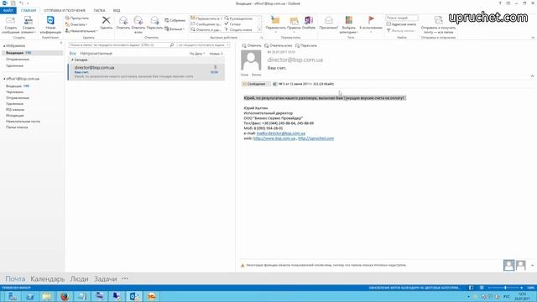This screenshot has width=537, height=302.
Task: Click the Удалить (delete) X icon
Action: 107,20
